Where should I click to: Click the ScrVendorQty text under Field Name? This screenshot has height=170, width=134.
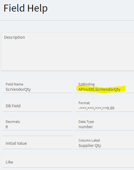tap(18, 90)
